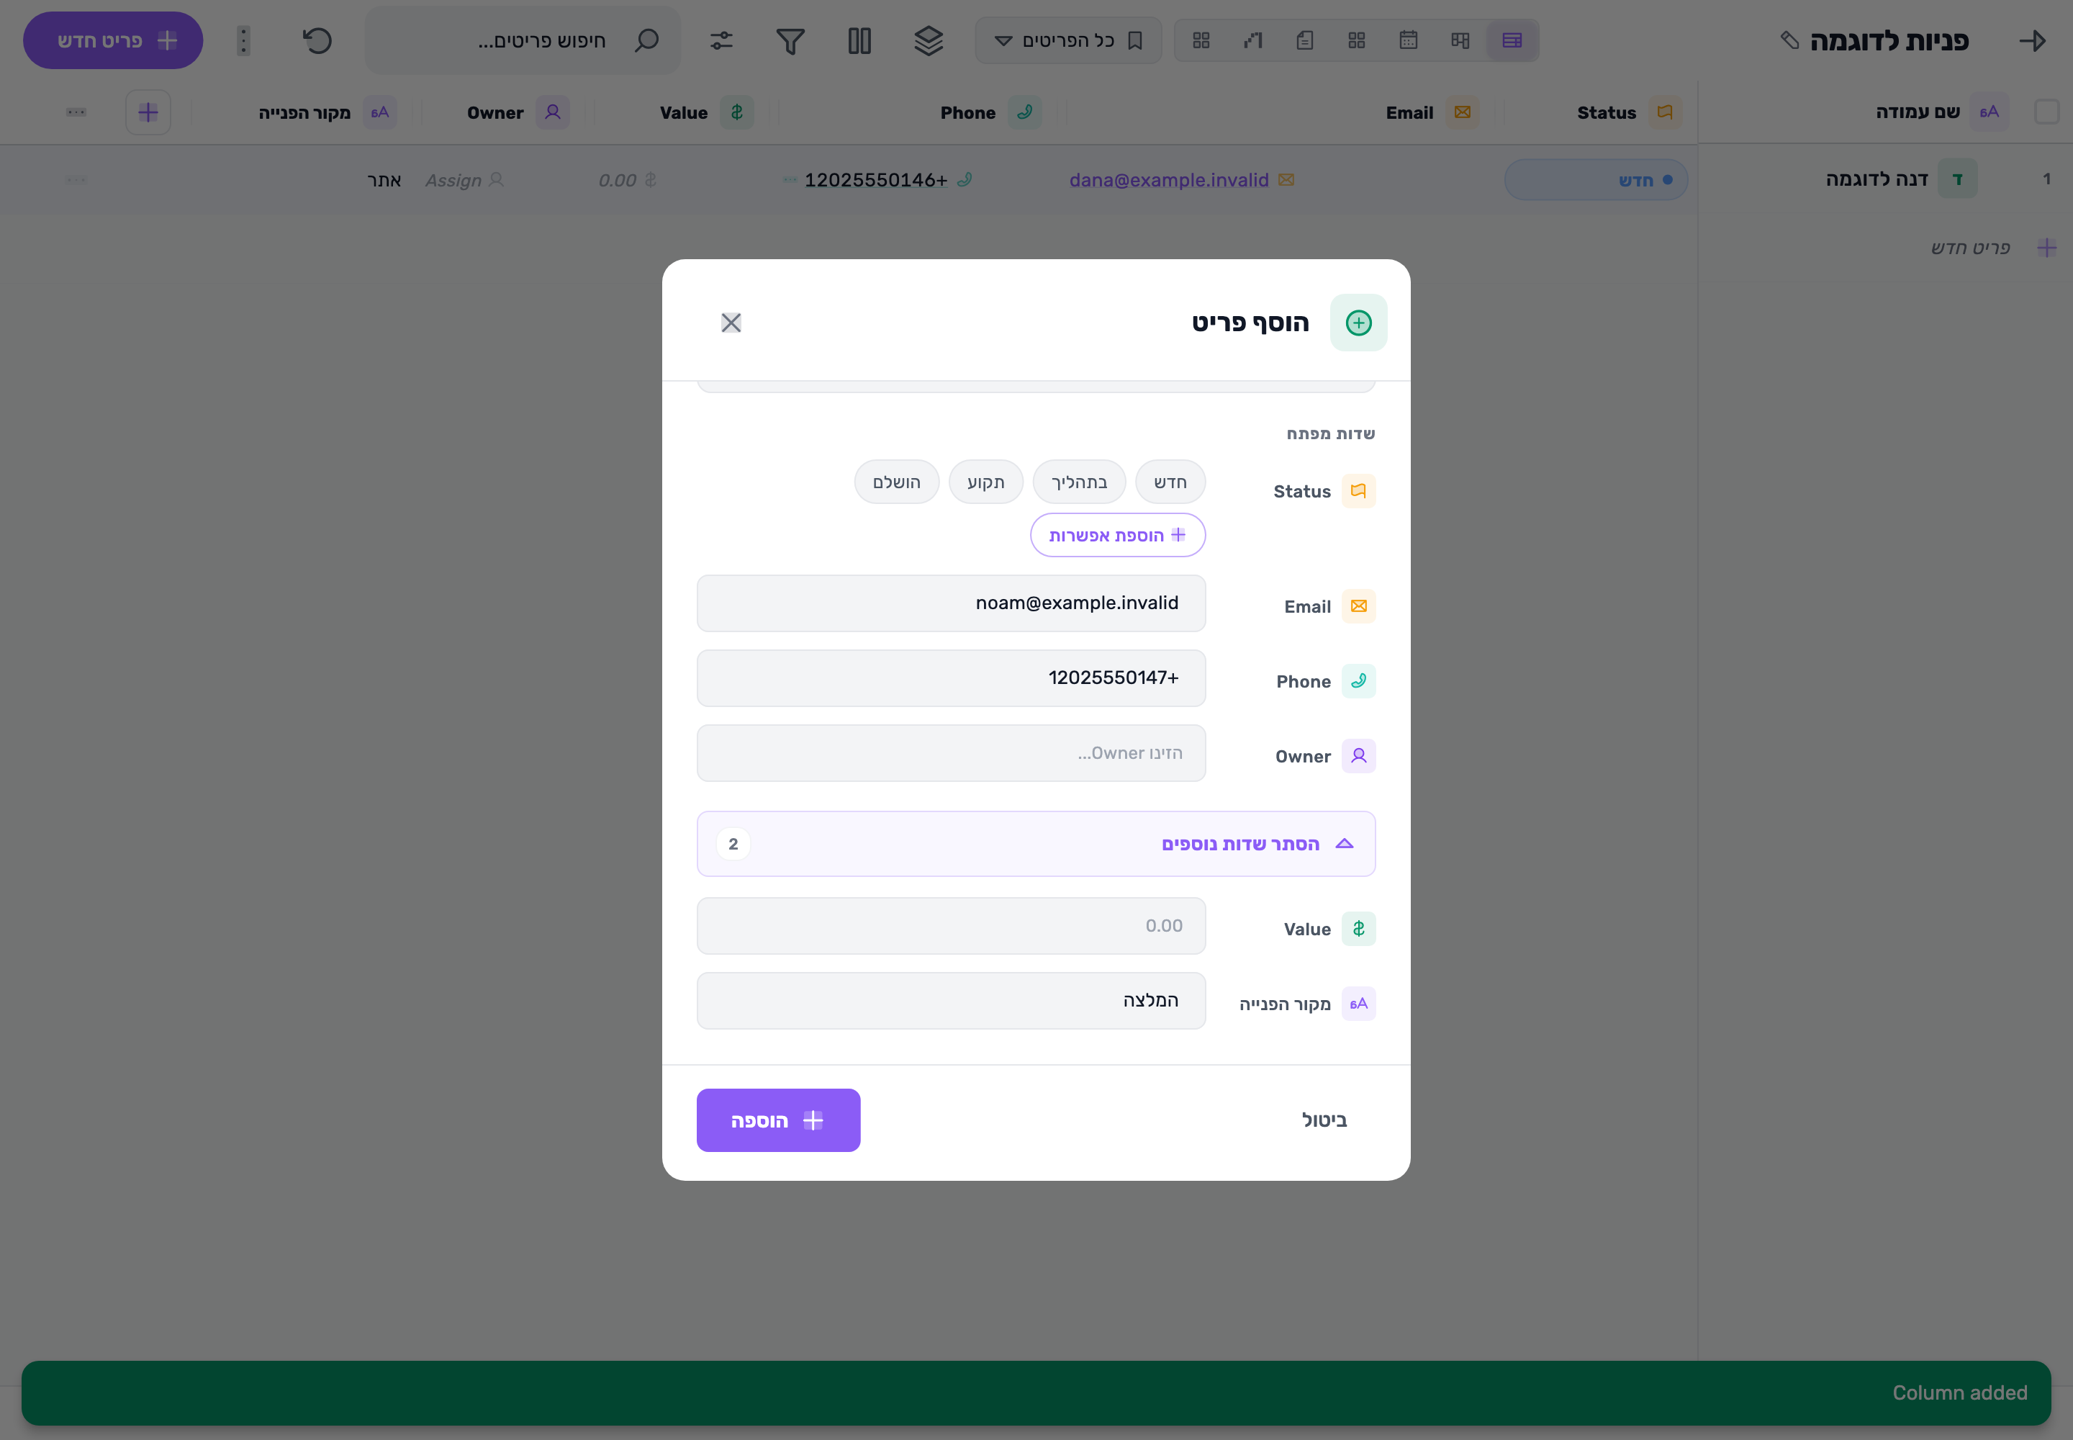2073x1440 pixels.
Task: Select the בתהליך status chip
Action: click(x=1079, y=482)
